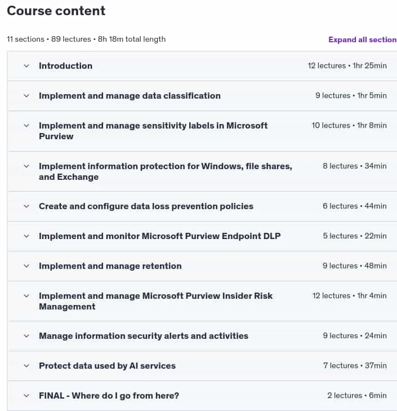Viewport: 397px width, 411px height.
Task: Click Expand all sections link
Action: tap(363, 39)
